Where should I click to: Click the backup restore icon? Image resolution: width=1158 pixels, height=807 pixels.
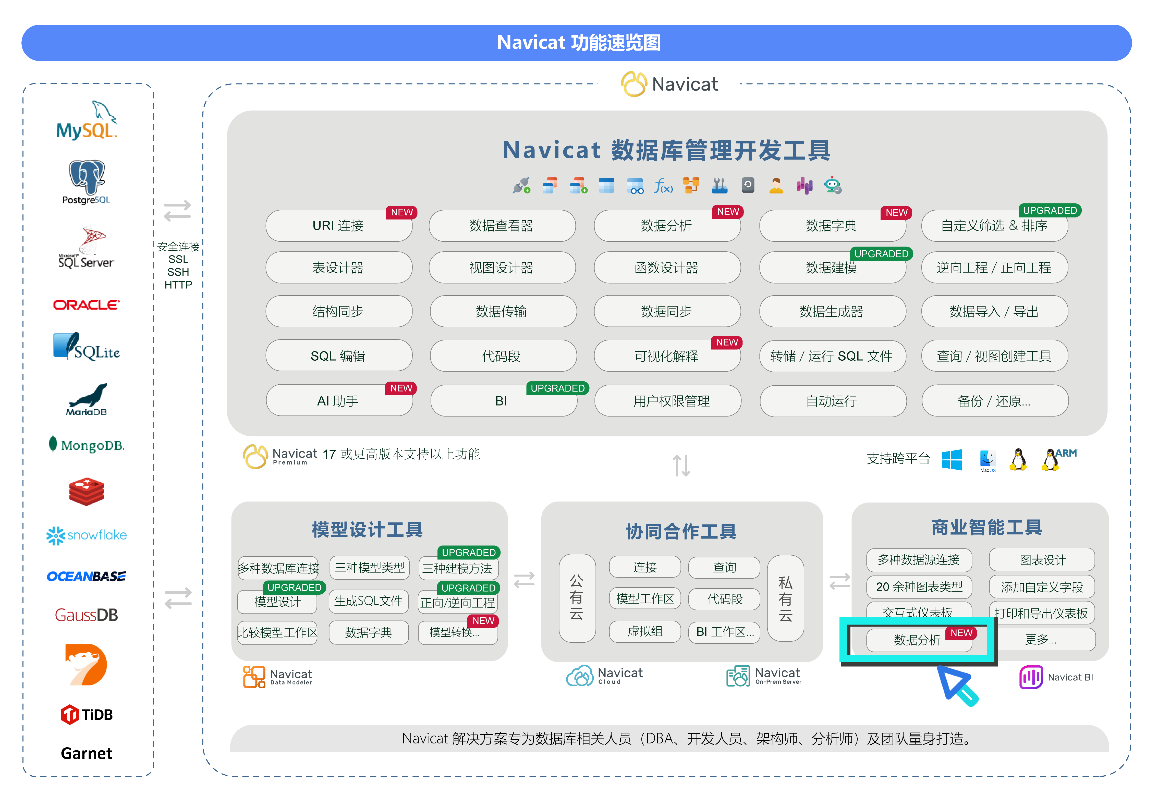coord(747,185)
